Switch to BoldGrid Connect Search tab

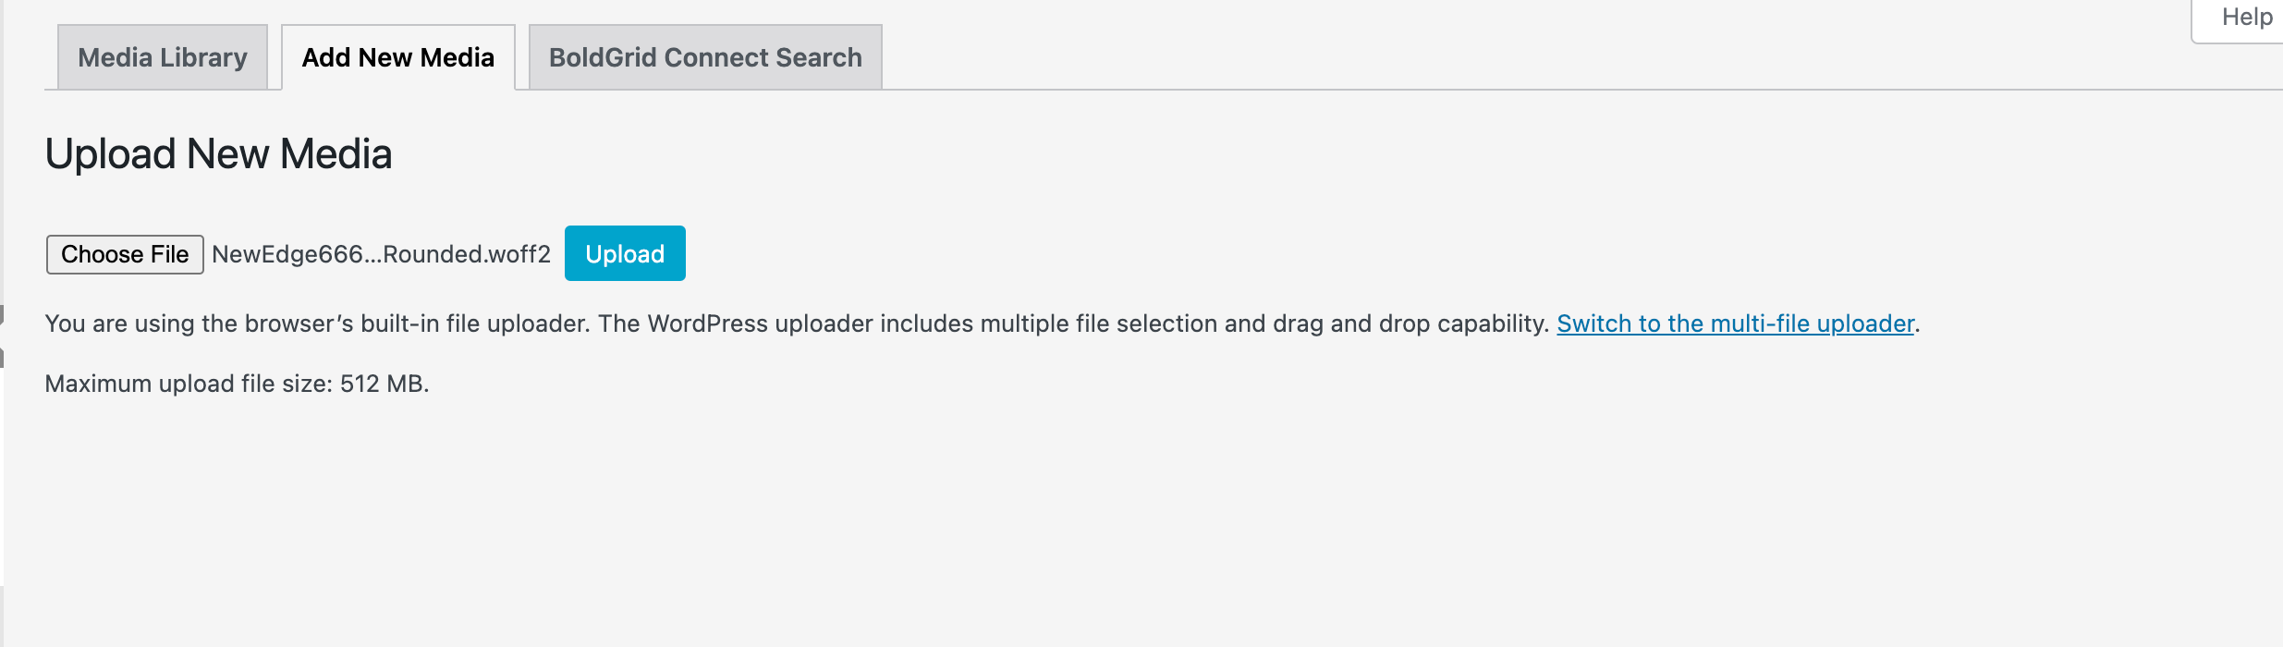coord(705,57)
